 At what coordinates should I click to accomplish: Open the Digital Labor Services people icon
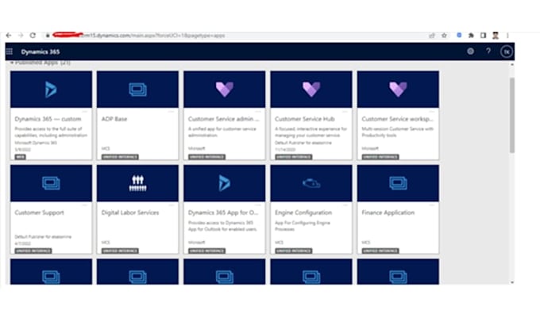tap(137, 183)
